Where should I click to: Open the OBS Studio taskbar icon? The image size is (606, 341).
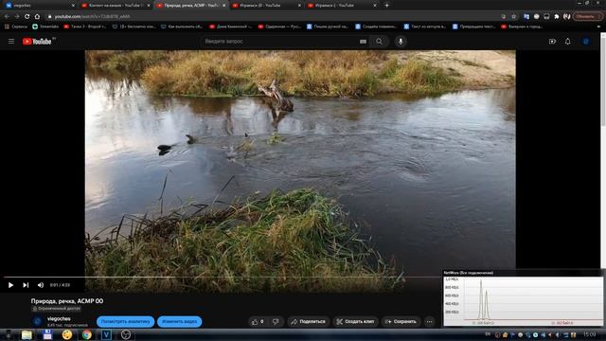(x=126, y=334)
